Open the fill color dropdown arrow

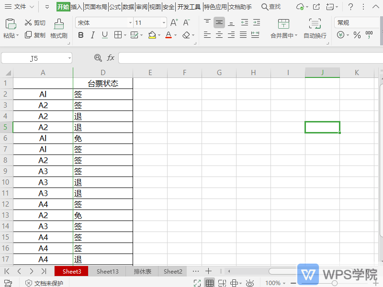[158, 35]
